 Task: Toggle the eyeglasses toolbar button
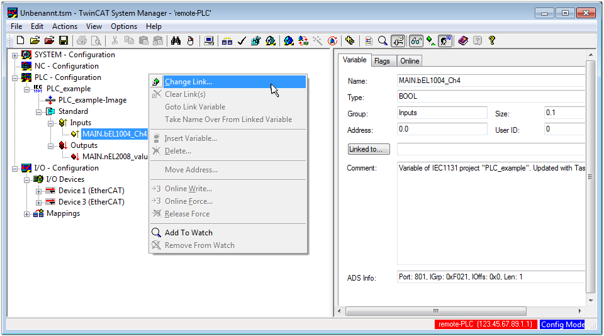tap(417, 41)
